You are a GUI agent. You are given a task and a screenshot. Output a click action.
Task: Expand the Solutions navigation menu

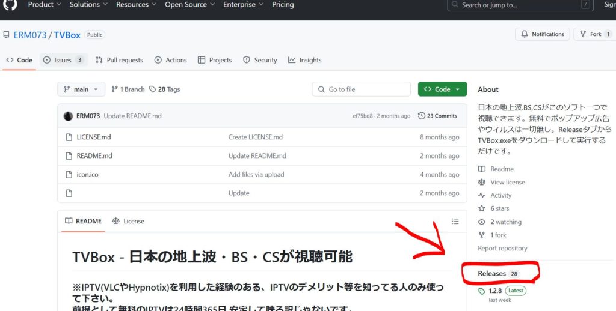point(88,5)
